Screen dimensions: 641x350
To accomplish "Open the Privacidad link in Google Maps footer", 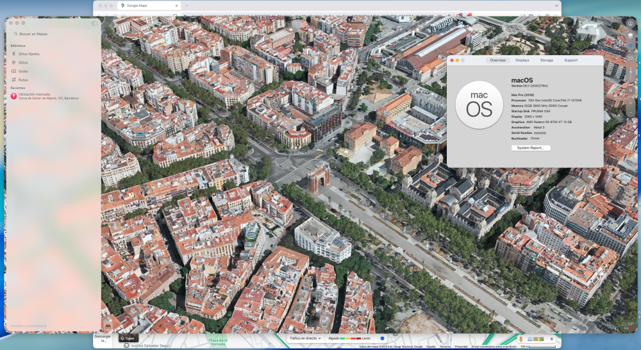I will (x=461, y=347).
